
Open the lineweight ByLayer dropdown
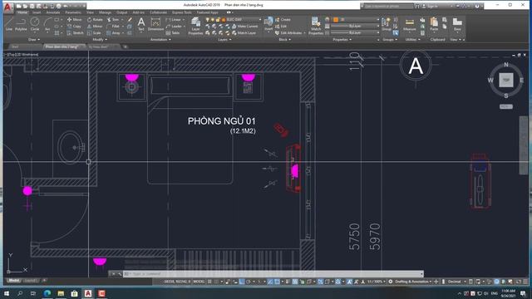pyautogui.click(x=355, y=26)
